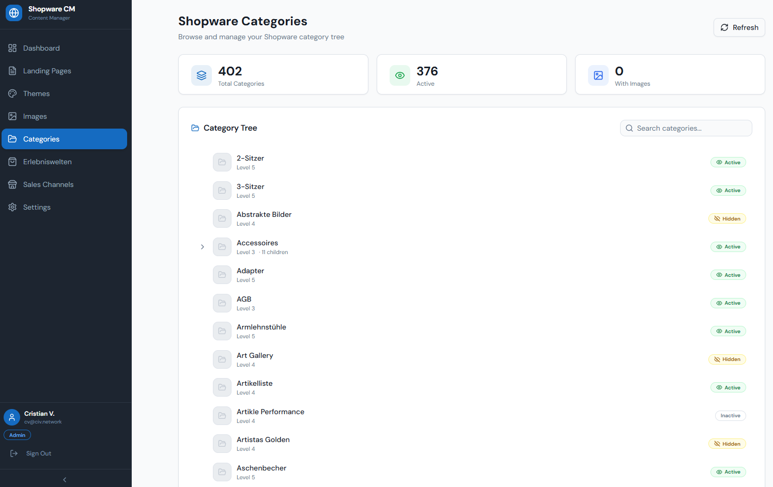Select the AGB category name
773x487 pixels.
coord(244,299)
